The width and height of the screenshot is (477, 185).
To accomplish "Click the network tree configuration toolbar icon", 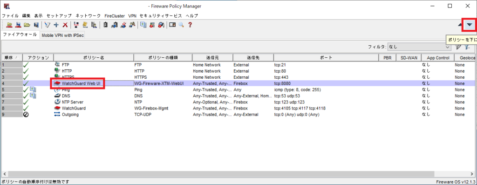I will point(77,25).
